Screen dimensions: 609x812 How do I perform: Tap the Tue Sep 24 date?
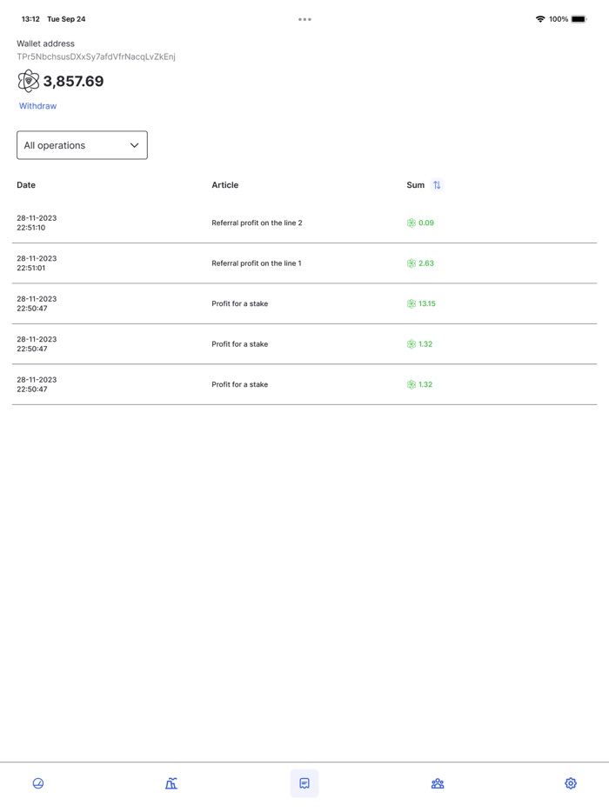click(66, 19)
